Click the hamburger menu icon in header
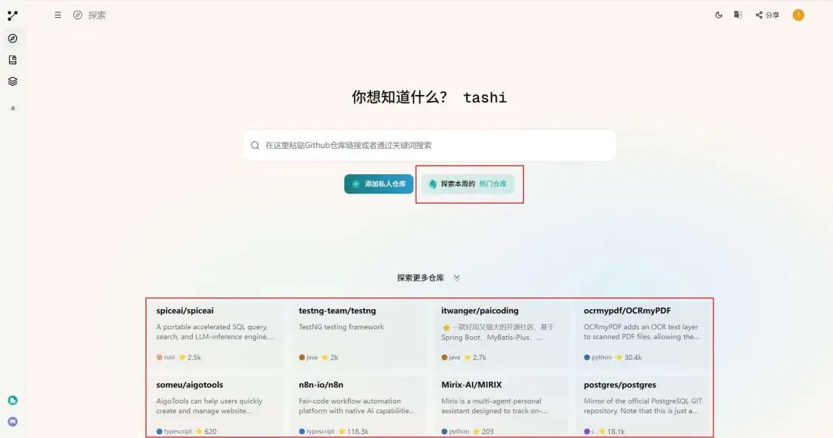The width and height of the screenshot is (833, 438). point(58,15)
